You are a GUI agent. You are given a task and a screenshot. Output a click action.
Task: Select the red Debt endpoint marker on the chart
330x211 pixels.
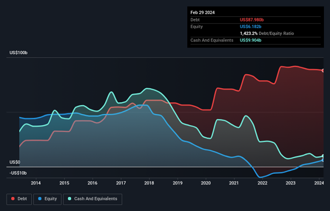pos(323,70)
